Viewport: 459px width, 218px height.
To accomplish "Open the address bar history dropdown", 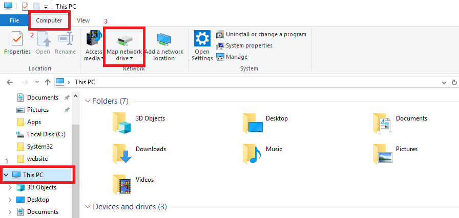I will click(x=444, y=82).
